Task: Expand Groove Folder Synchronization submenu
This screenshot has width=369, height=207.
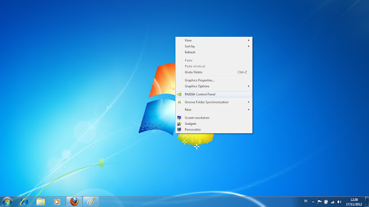Action: 214,102
